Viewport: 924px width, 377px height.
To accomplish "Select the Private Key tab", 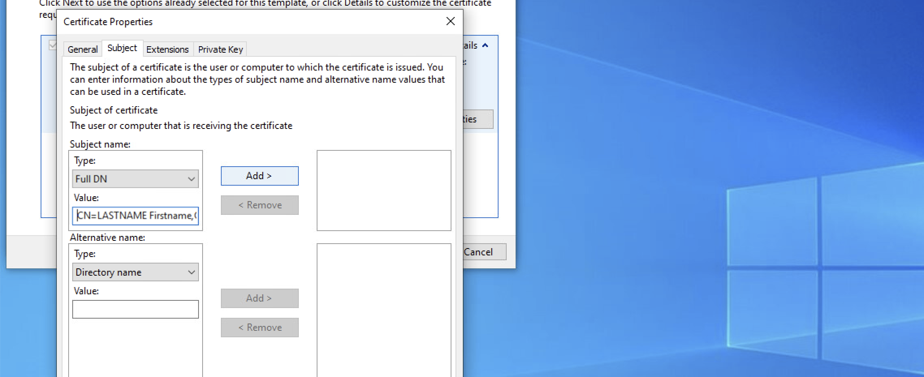I will [220, 49].
